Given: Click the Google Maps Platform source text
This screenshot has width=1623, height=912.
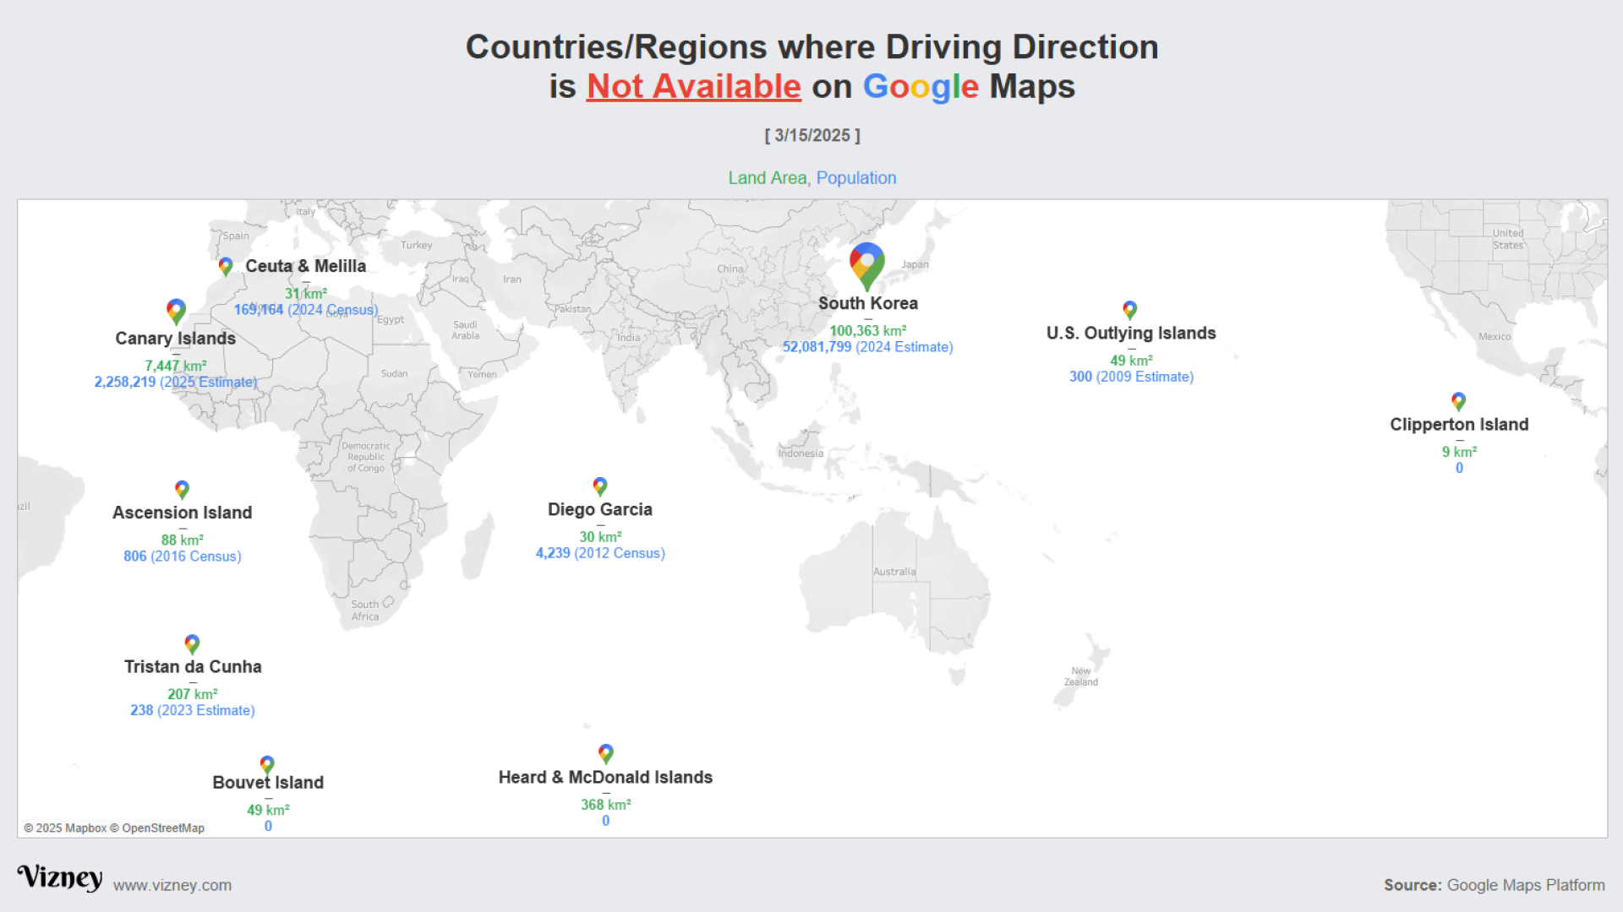Looking at the screenshot, I should click(x=1525, y=885).
